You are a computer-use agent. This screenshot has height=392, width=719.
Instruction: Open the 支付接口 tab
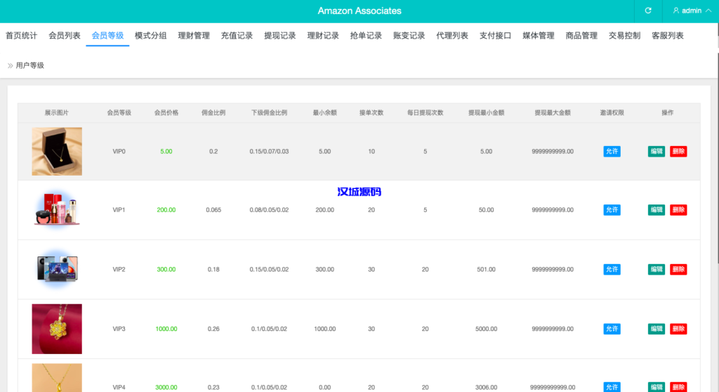pyautogui.click(x=495, y=36)
